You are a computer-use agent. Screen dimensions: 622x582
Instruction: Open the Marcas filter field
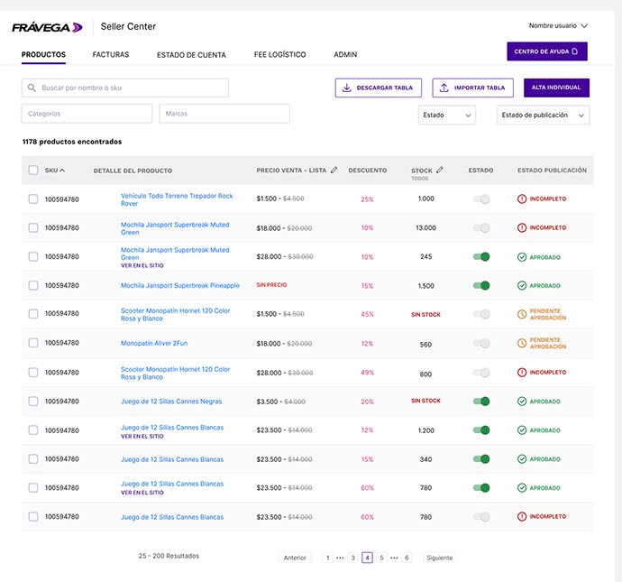224,114
